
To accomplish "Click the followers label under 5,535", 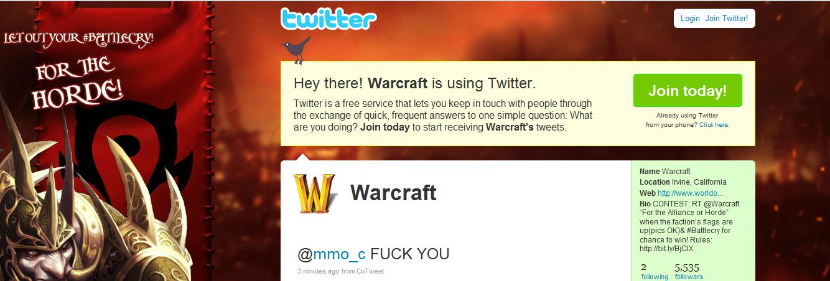I will tap(689, 277).
